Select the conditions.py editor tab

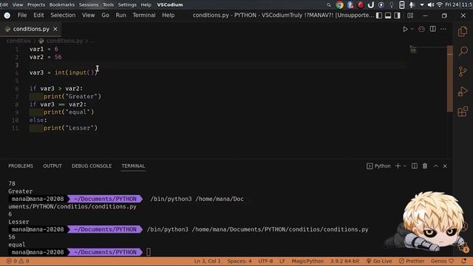(31, 29)
